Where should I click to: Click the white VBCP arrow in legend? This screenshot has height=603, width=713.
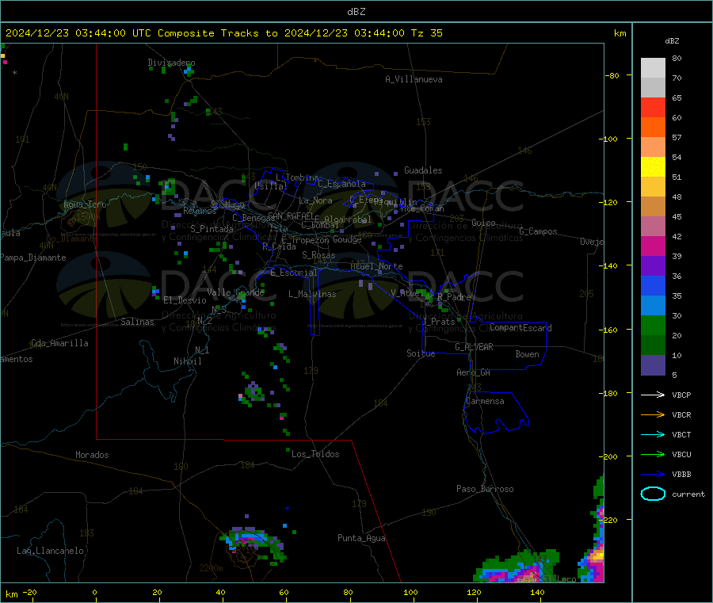click(653, 395)
